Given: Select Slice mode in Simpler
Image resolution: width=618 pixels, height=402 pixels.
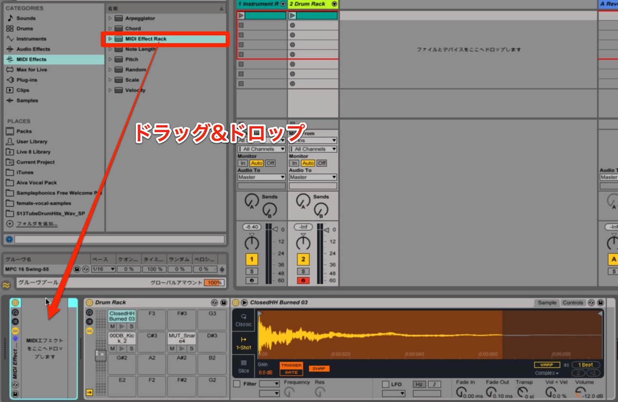Looking at the screenshot, I should pos(244,367).
